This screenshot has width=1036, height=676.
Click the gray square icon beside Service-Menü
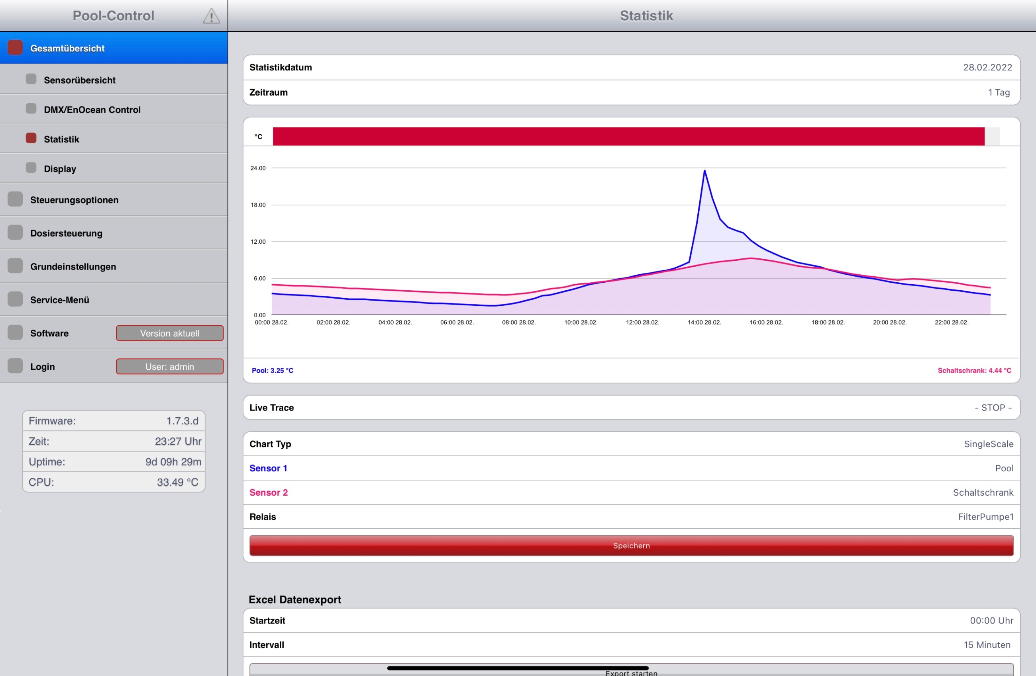pyautogui.click(x=15, y=299)
